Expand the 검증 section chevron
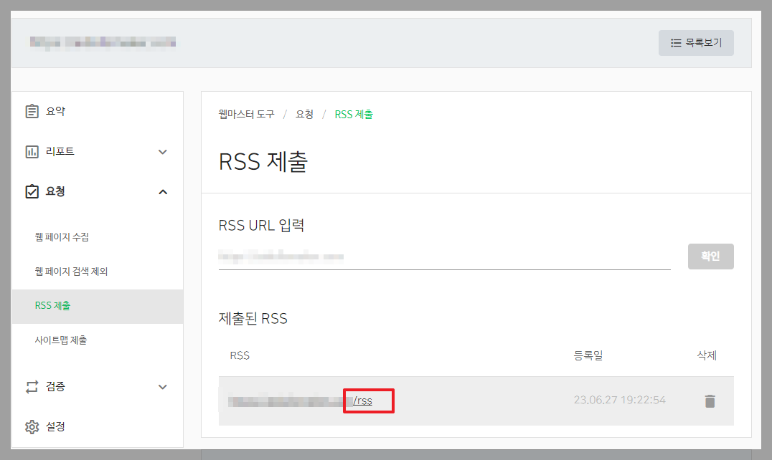 click(163, 386)
